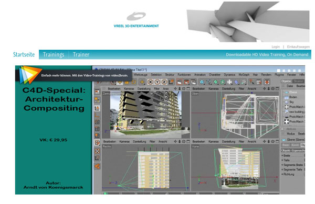Click the top icon in left sidebar
The width and height of the screenshot is (315, 204).
point(97,92)
